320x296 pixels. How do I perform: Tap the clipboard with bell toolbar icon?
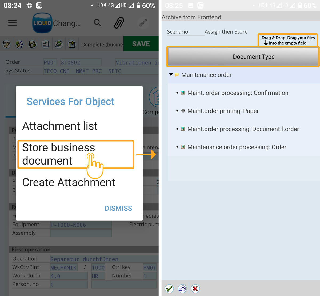pyautogui.click(x=72, y=44)
